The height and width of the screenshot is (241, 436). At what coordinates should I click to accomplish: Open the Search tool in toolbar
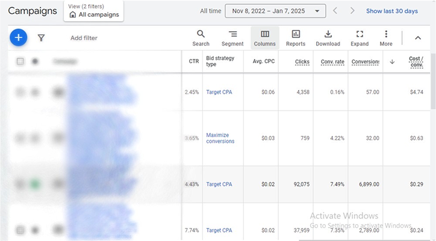(x=201, y=38)
